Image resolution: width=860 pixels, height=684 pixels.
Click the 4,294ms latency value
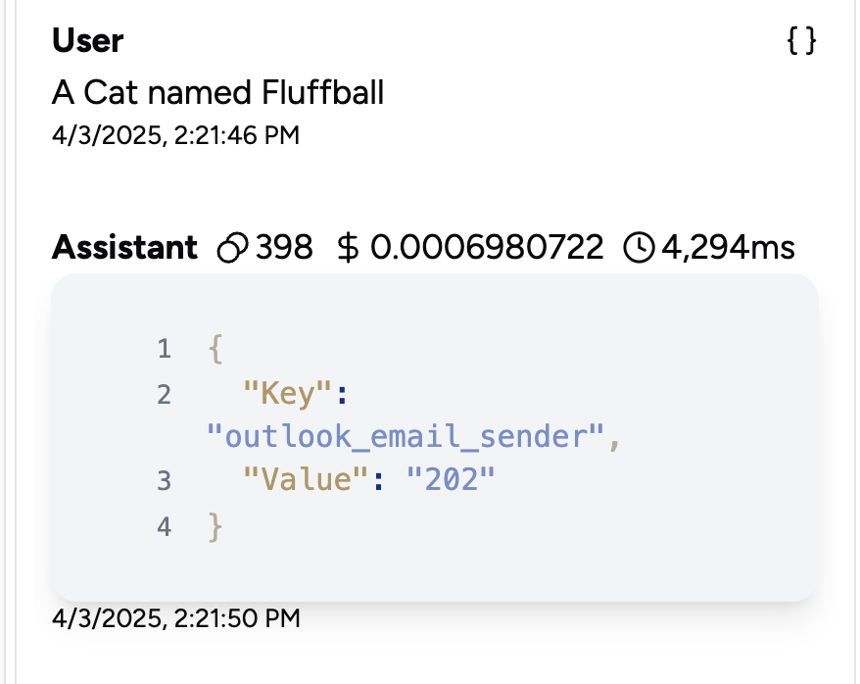coord(728,247)
